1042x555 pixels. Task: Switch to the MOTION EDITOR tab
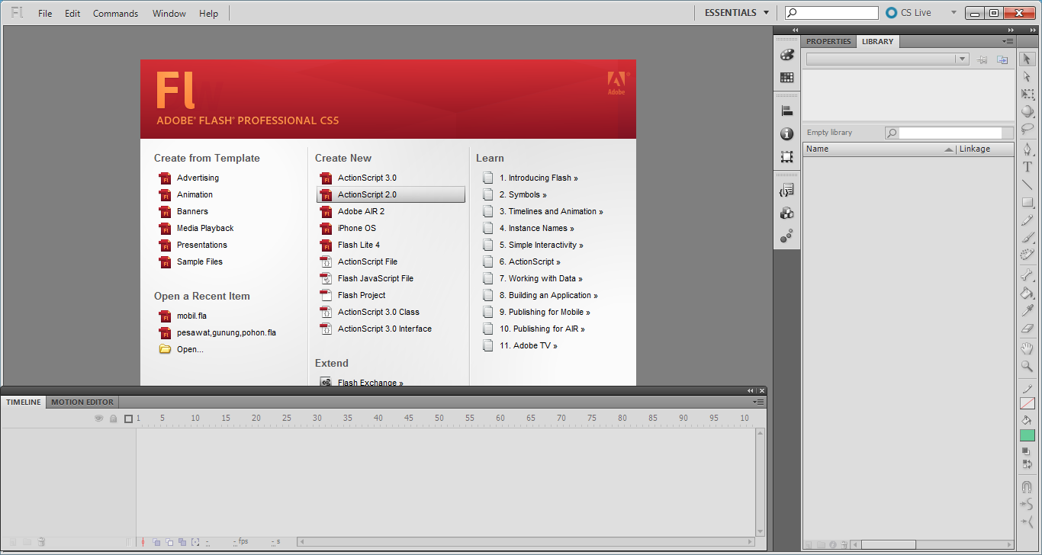(82, 402)
